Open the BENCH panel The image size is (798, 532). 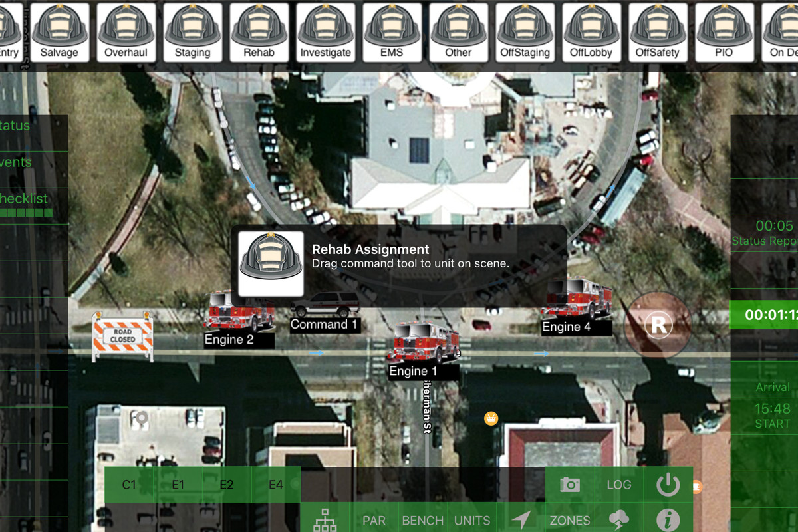[x=423, y=520]
